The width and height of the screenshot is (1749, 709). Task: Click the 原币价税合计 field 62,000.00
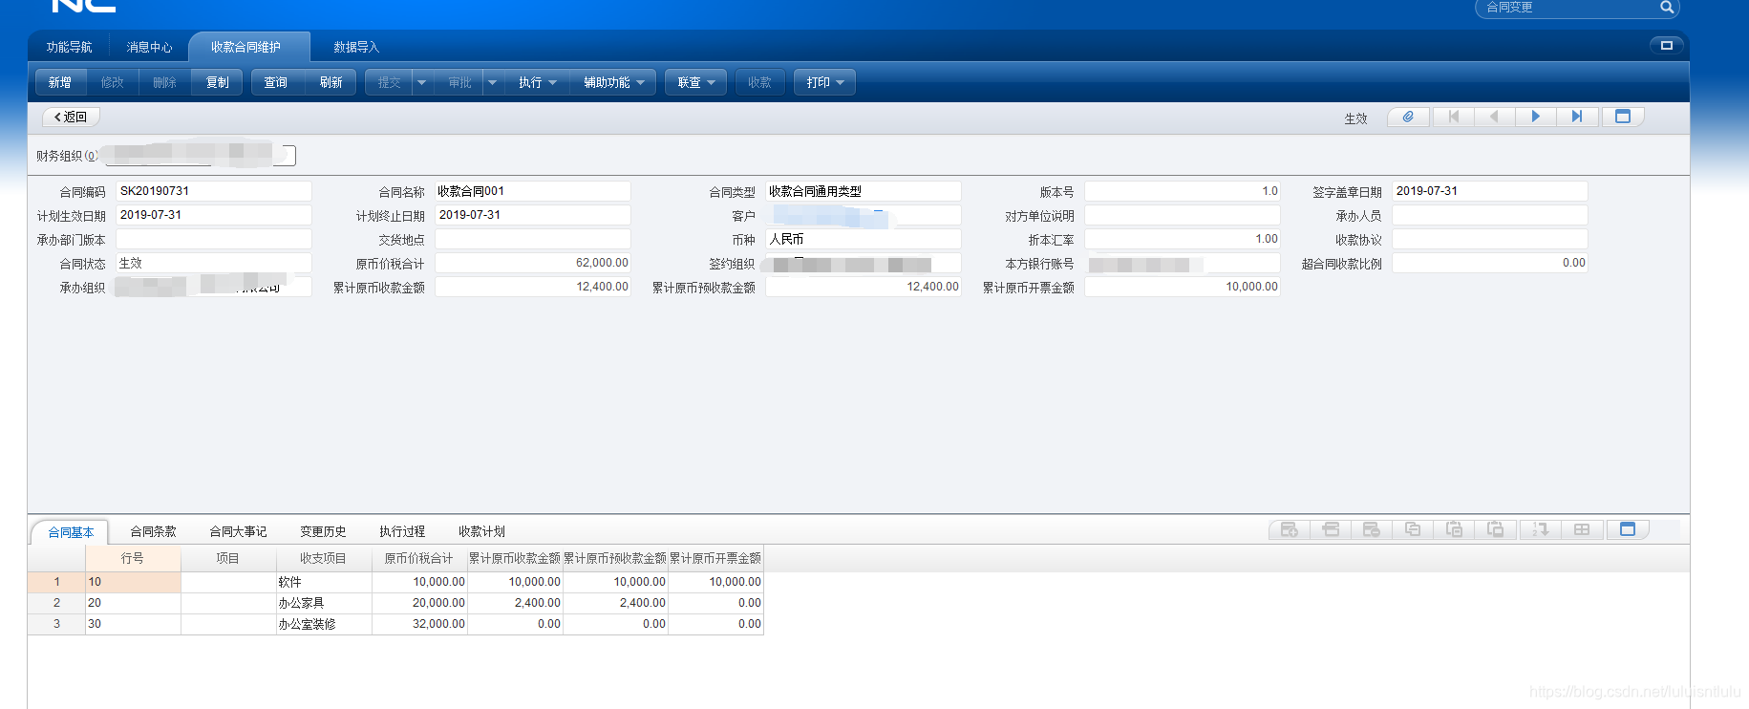pyautogui.click(x=533, y=263)
